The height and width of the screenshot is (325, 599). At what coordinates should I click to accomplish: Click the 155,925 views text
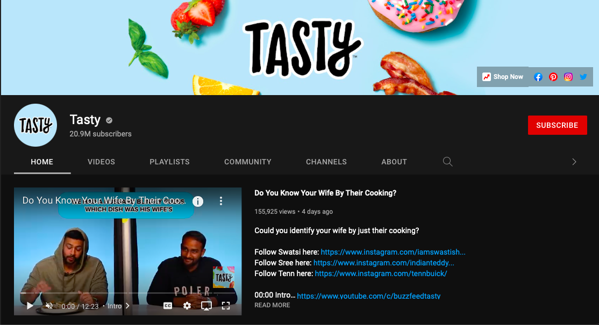[x=275, y=212]
